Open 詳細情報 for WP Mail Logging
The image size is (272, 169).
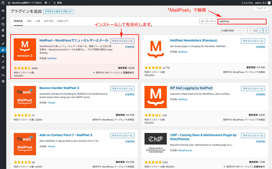coord(261,95)
